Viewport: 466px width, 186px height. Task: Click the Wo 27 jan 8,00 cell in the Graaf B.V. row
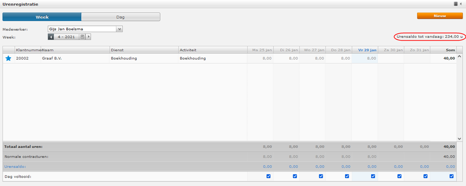tap(313, 58)
